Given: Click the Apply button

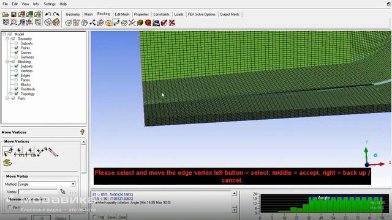Looking at the screenshot, I should pos(23,218).
